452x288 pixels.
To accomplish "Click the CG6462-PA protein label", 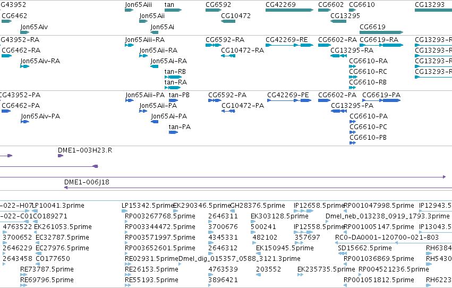I will (21, 106).
